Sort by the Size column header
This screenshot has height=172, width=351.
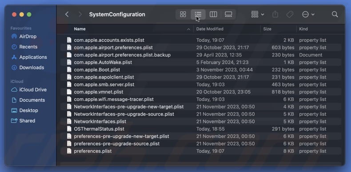tap(267, 29)
